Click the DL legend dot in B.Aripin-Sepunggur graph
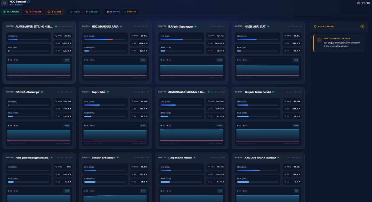The image size is (372, 202). [x=161, y=60]
